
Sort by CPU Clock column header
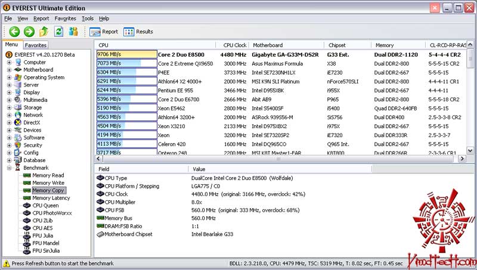(233, 45)
